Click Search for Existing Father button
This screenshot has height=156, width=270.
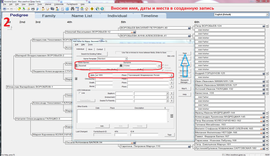(92, 54)
